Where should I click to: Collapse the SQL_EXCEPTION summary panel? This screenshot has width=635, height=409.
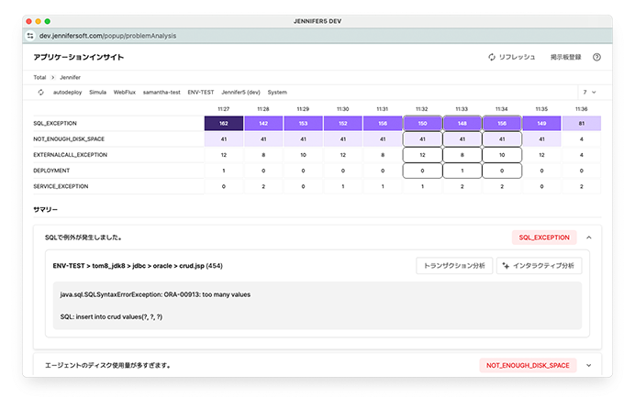tap(588, 238)
